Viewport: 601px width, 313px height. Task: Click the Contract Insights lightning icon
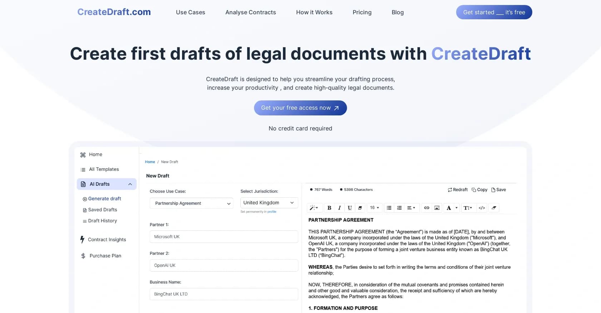pos(82,239)
